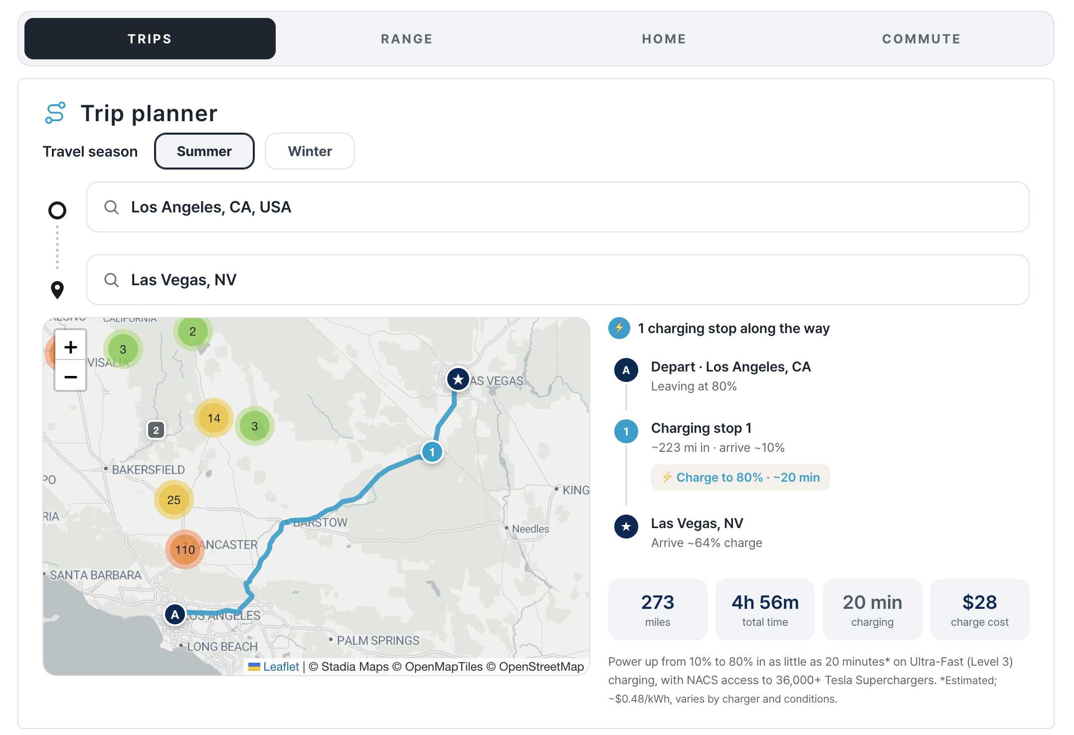Click '~223 mi in · arrive ~10%' text
1074x735 pixels.
[717, 447]
